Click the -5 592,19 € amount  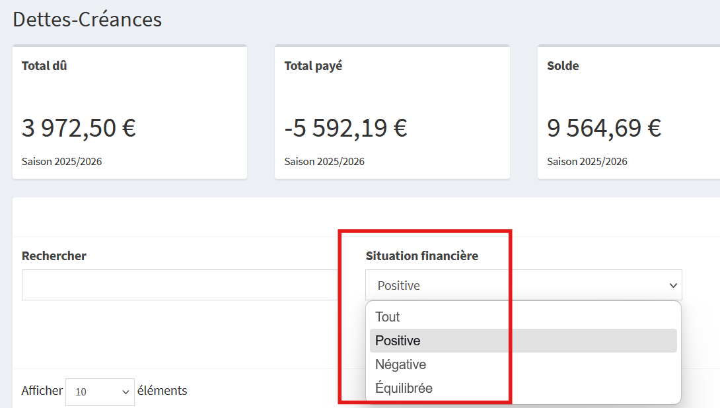tap(345, 127)
